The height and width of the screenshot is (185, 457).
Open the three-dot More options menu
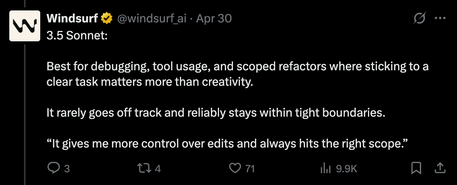point(441,18)
